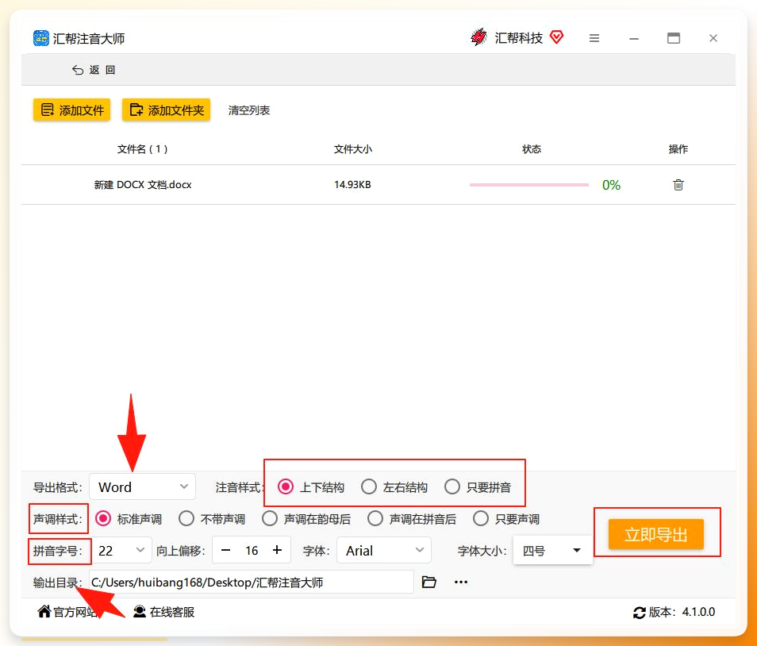Click the 汇帮注音大师 app logo icon
Image resolution: width=757 pixels, height=646 pixels.
tap(40, 38)
